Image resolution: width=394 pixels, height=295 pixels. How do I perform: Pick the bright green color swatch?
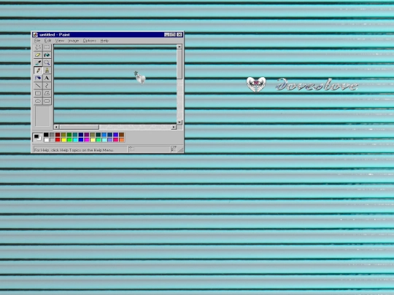tap(69, 140)
